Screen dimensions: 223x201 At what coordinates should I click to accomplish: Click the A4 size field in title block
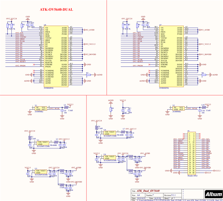tap(138, 195)
